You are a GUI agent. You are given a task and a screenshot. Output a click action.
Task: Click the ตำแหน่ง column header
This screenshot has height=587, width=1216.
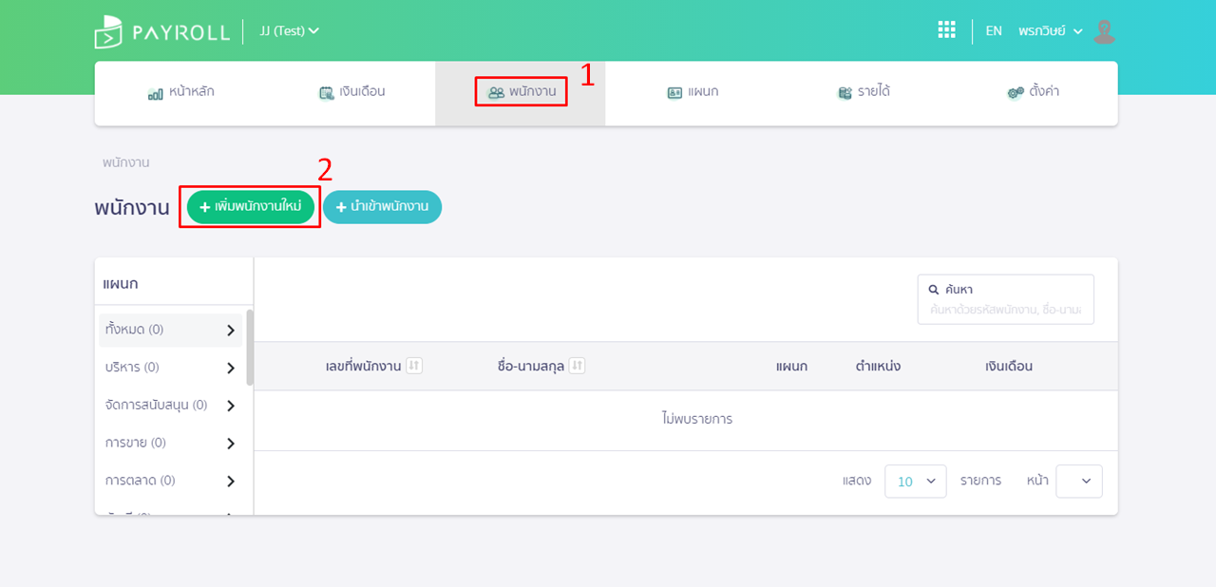[878, 366]
